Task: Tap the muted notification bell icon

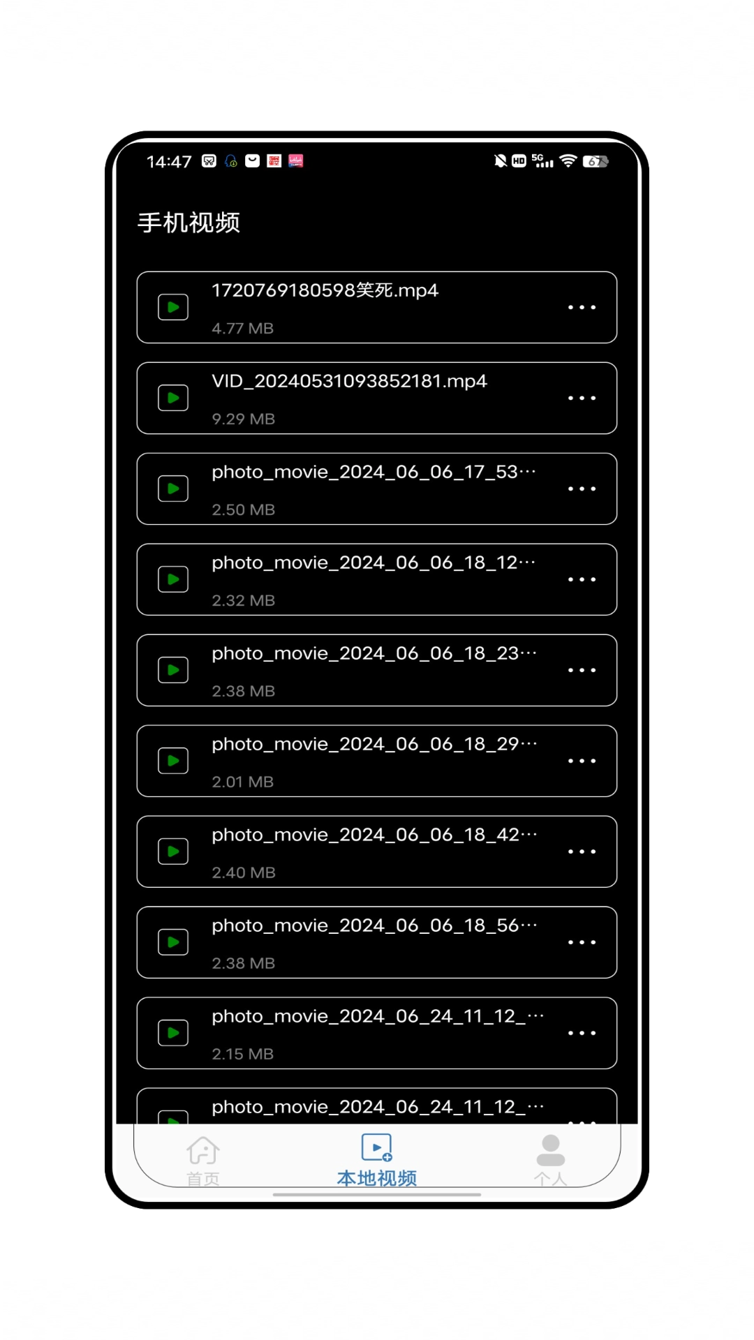Action: [500, 161]
